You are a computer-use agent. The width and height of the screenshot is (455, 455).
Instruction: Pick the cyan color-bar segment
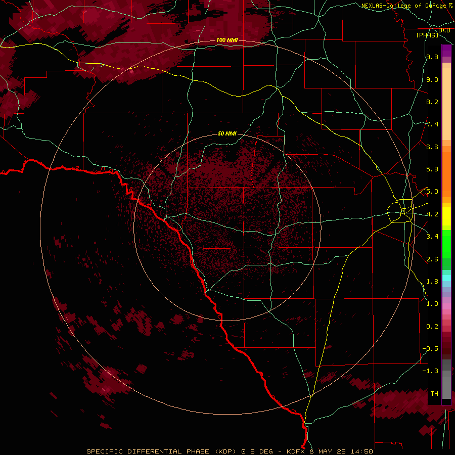click(x=446, y=278)
